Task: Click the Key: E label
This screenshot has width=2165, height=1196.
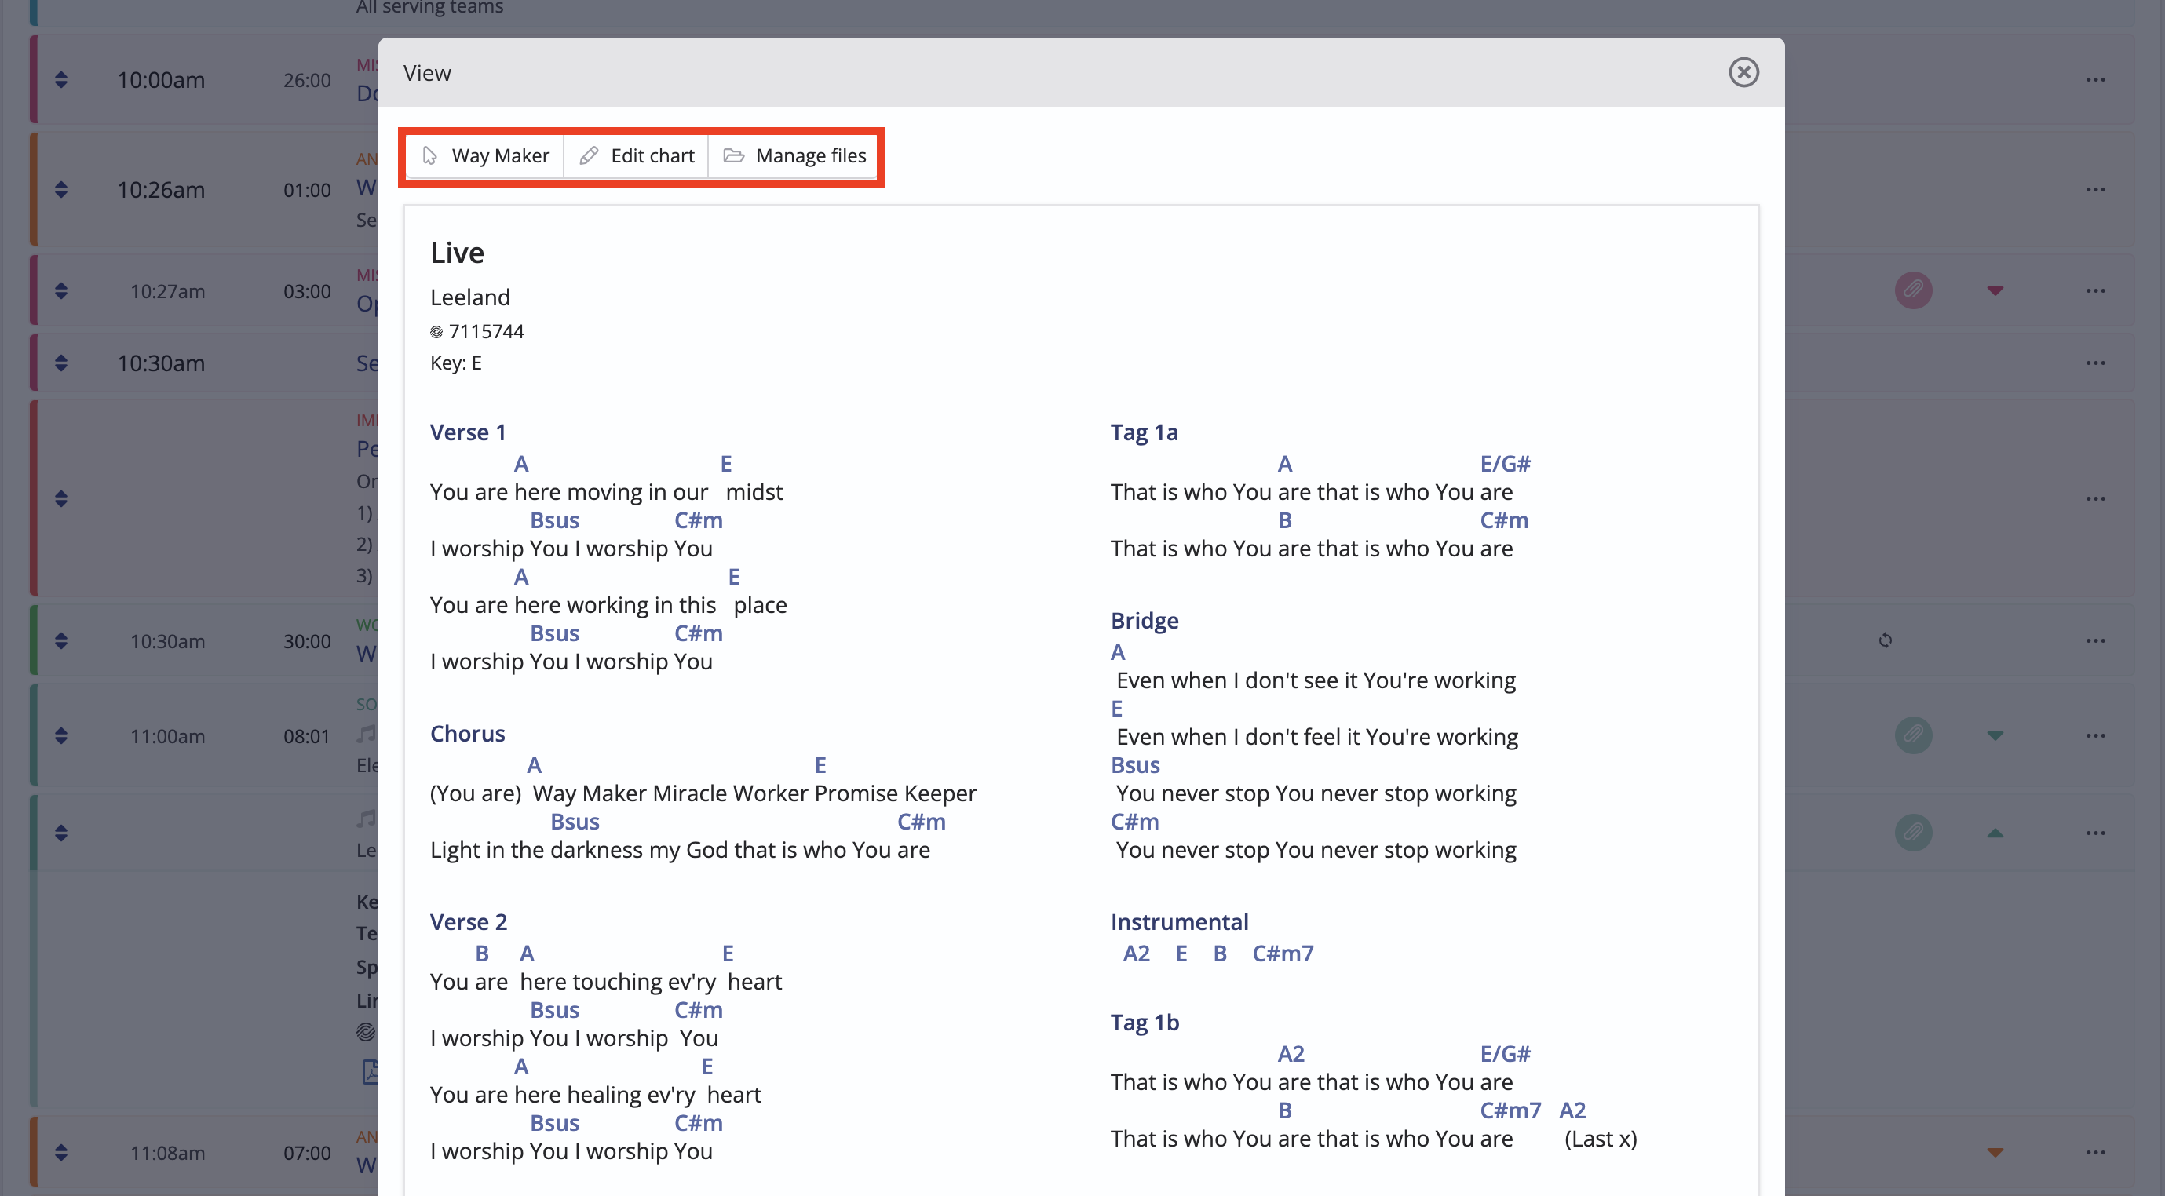Action: (455, 363)
